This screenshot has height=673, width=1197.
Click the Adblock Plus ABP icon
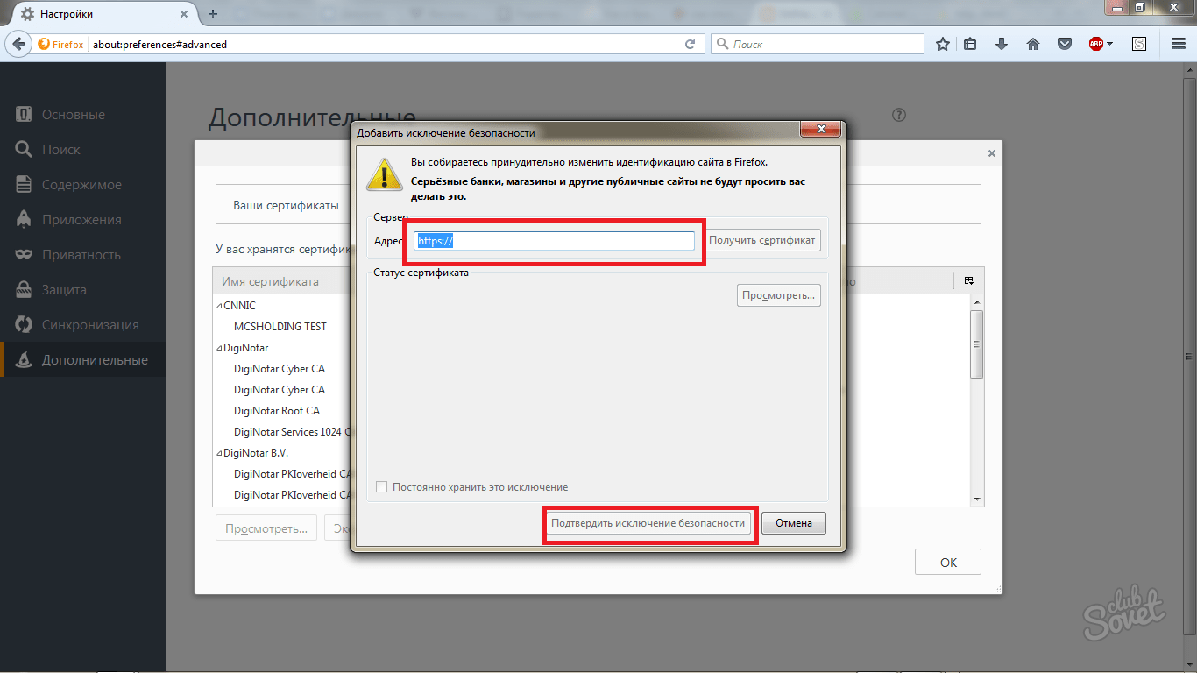click(1095, 44)
